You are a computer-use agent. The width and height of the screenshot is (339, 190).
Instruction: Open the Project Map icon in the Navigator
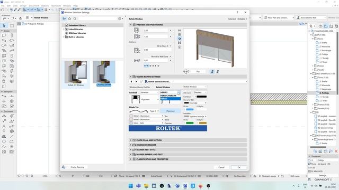coord(320,26)
